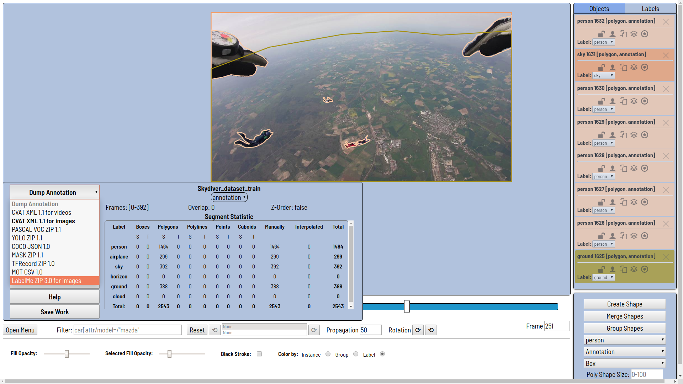Click the lock icon on person 1632

click(602, 34)
